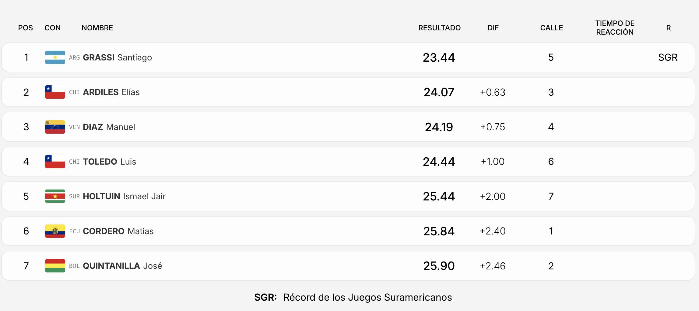Select HOLTUIN Ismael Jair name
The width and height of the screenshot is (699, 311).
(124, 196)
